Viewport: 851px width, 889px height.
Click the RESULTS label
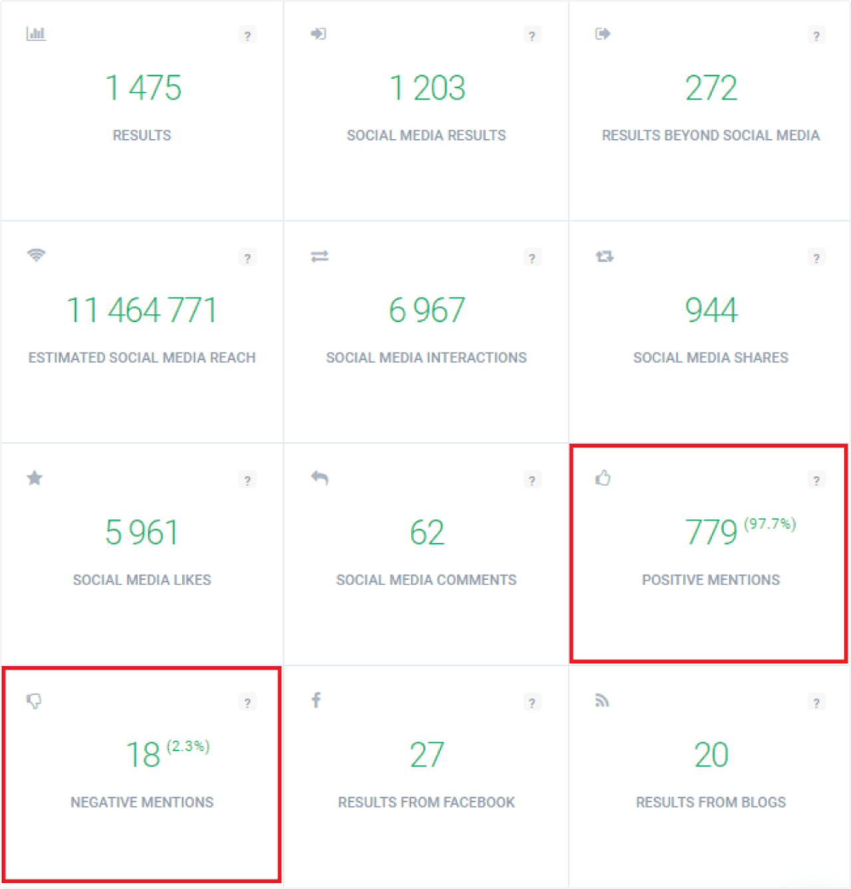pyautogui.click(x=142, y=135)
